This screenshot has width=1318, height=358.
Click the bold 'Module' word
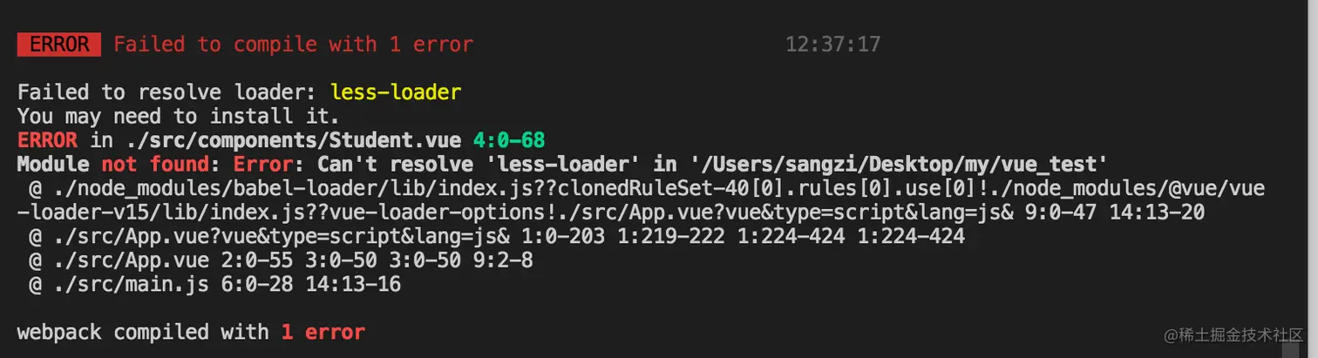tap(53, 164)
